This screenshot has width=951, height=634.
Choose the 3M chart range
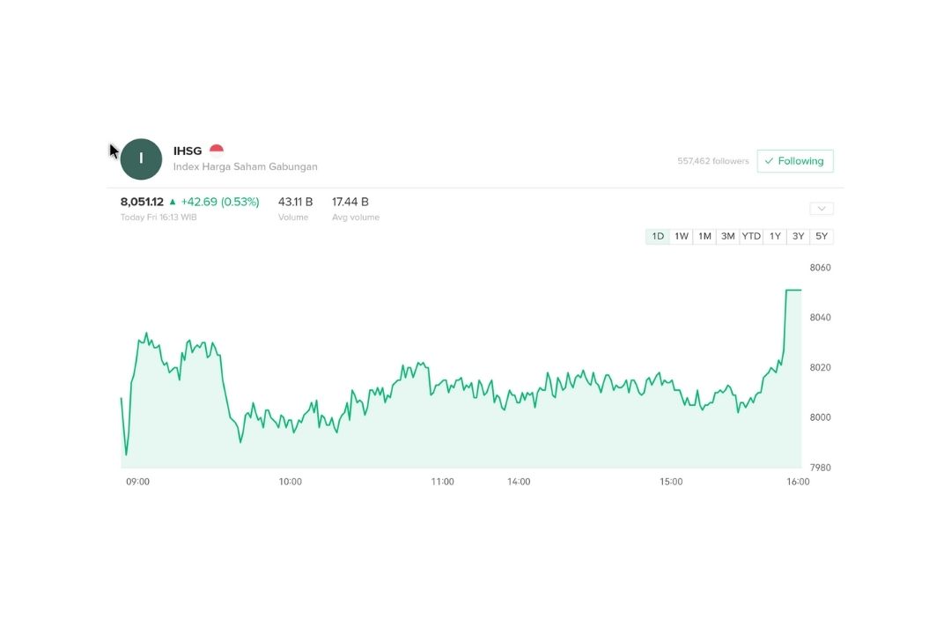click(x=728, y=236)
